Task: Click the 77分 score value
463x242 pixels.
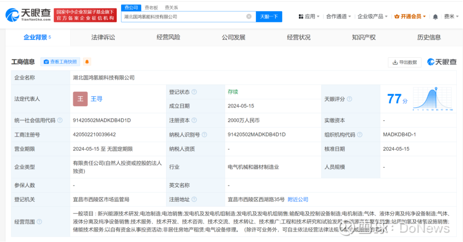Action: pyautogui.click(x=397, y=99)
